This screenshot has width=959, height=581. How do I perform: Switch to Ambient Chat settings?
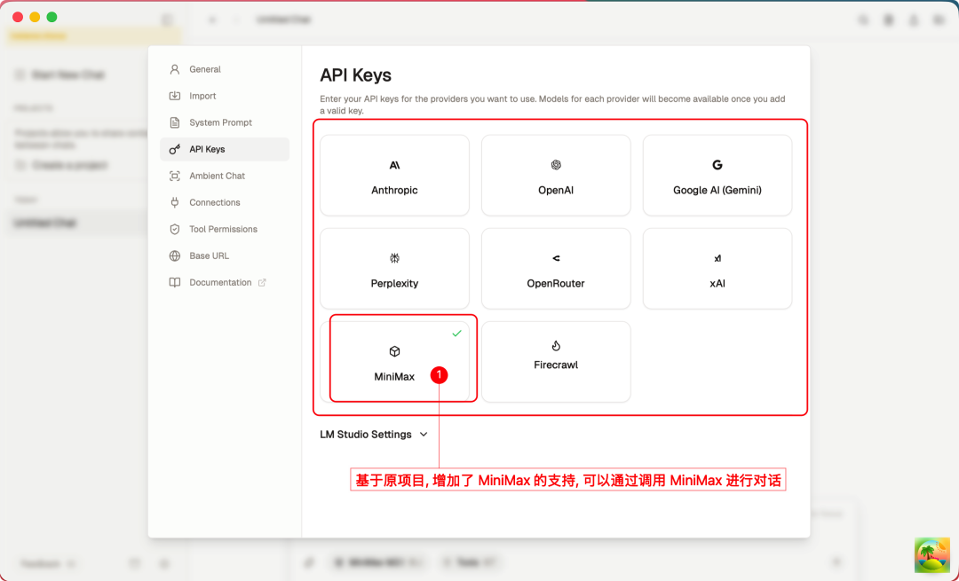point(217,176)
